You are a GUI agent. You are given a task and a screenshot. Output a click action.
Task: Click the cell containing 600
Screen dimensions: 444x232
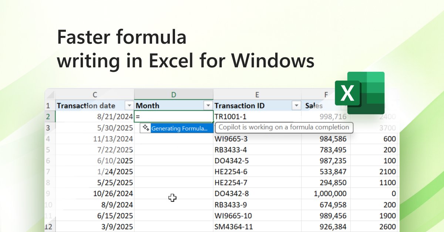(x=374, y=139)
